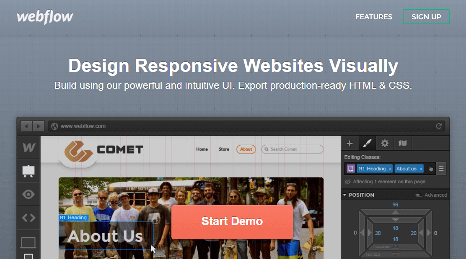
Task: Click the Comet logo
Action: [104, 151]
